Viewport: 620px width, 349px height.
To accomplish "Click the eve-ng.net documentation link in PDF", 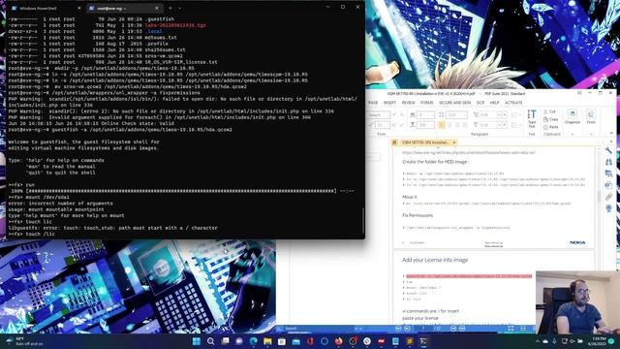I will pyautogui.click(x=469, y=152).
